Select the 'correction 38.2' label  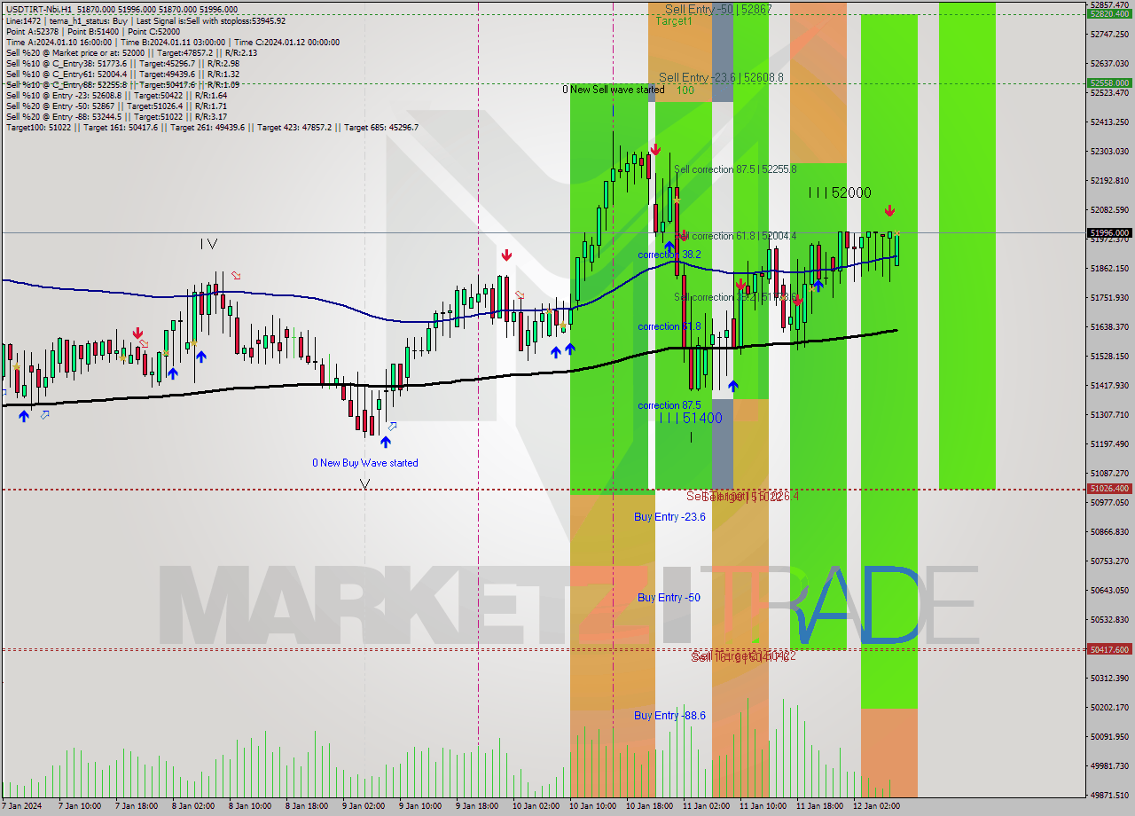pyautogui.click(x=669, y=255)
